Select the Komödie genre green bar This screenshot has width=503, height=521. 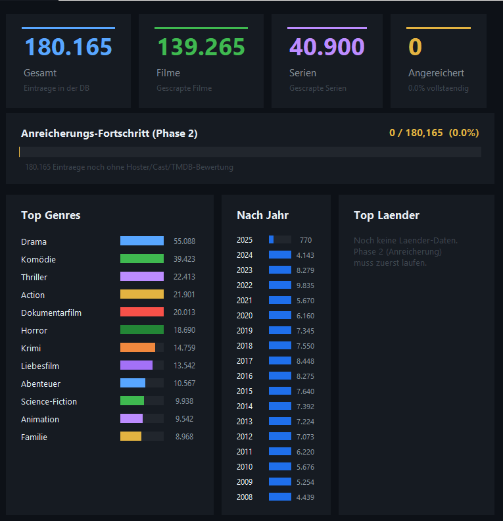click(x=142, y=259)
